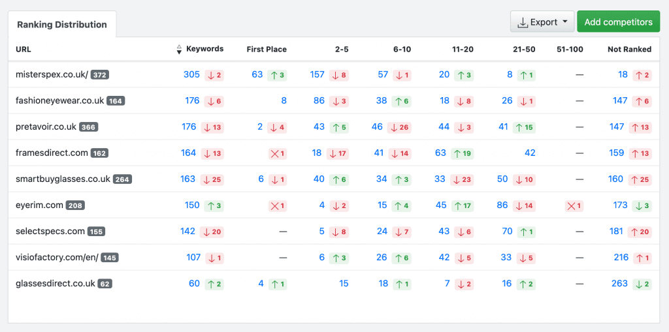Click the 62 badge beside glassesdirect.co.uk
This screenshot has width=669, height=332.
click(x=105, y=284)
